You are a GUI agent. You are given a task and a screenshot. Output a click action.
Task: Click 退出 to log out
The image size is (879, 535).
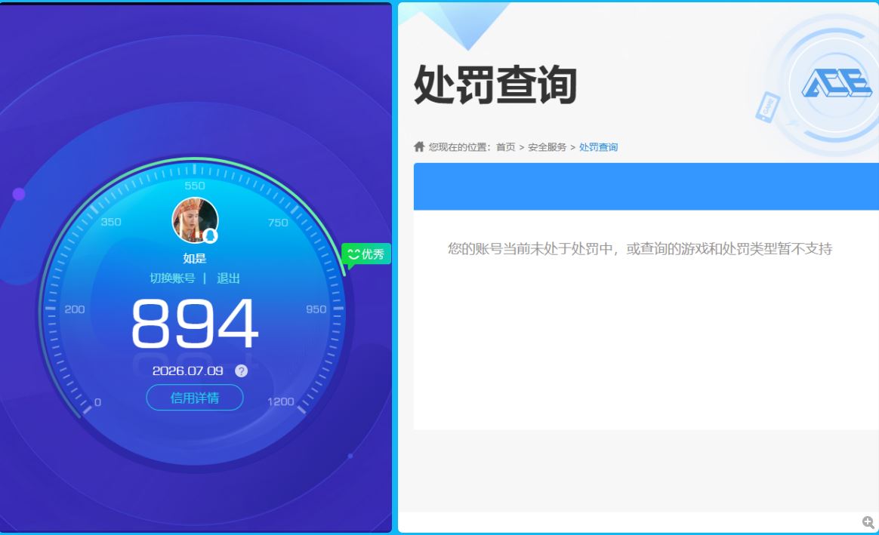(228, 278)
